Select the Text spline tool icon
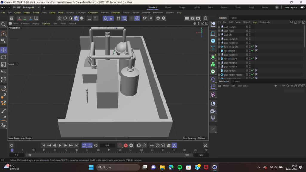This screenshot has height=172, width=306. coord(213,48)
